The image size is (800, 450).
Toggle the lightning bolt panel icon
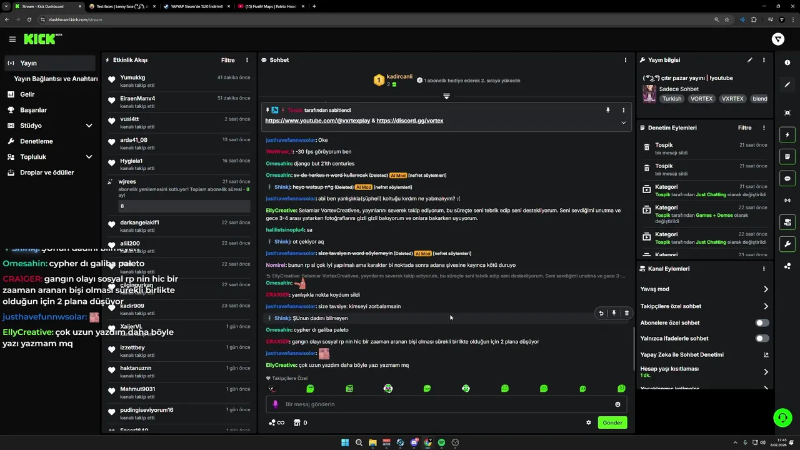click(x=787, y=134)
